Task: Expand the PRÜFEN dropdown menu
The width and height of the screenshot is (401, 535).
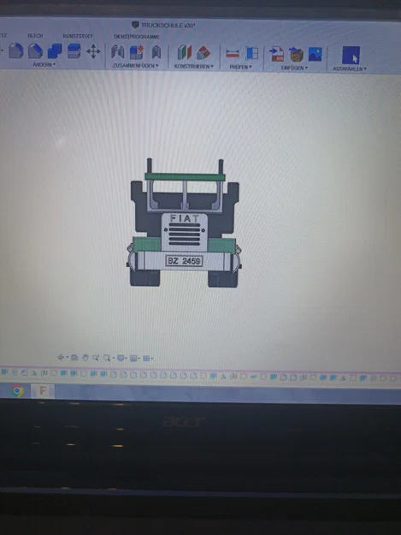Action: pos(240,68)
